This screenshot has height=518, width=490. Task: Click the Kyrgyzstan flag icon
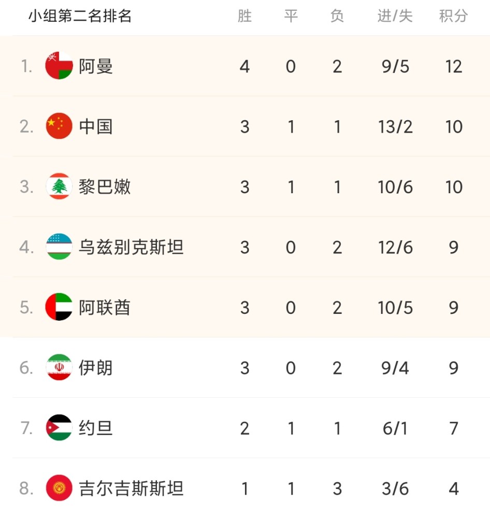[59, 488]
